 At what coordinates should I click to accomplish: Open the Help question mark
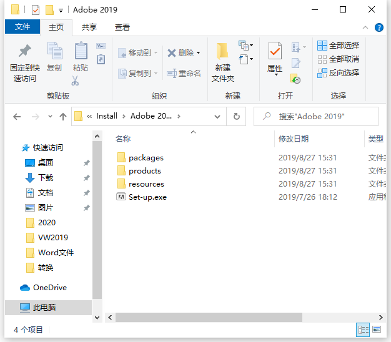coord(379,27)
